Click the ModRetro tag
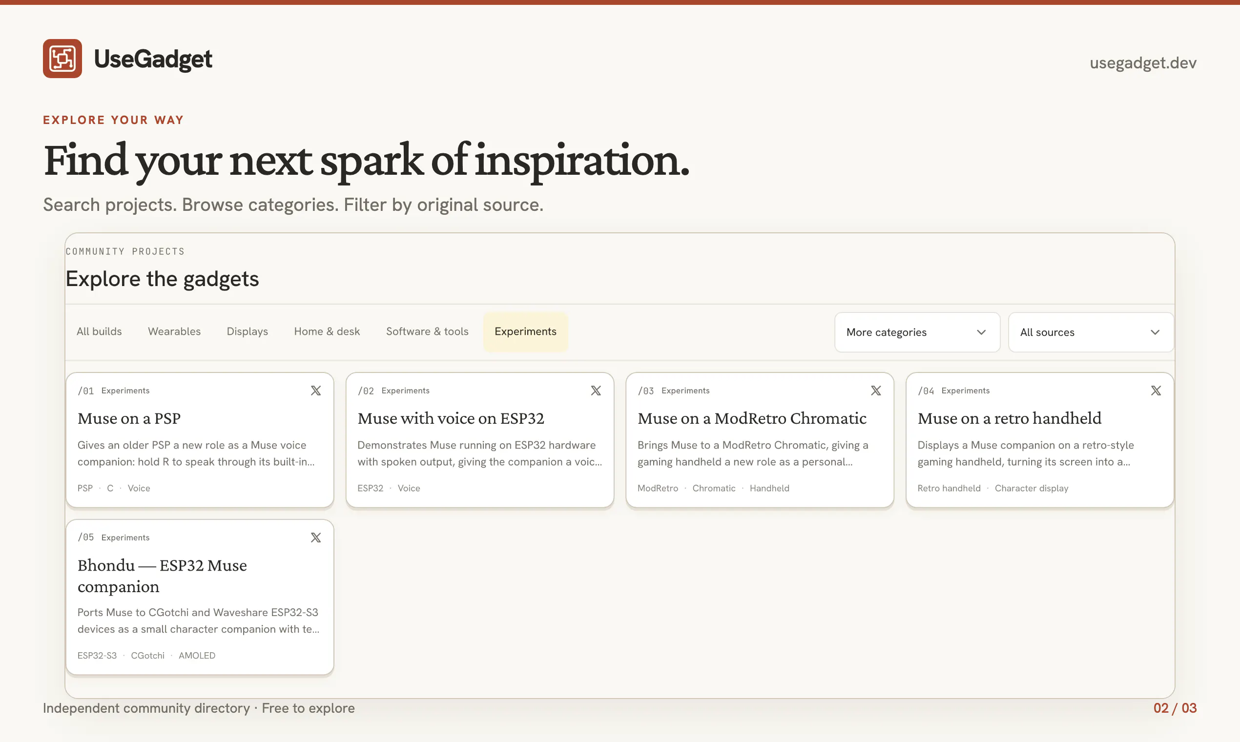The height and width of the screenshot is (742, 1240). point(658,488)
